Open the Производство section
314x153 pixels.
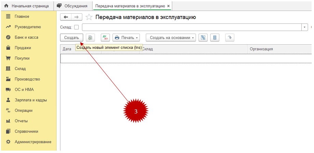(x=27, y=79)
